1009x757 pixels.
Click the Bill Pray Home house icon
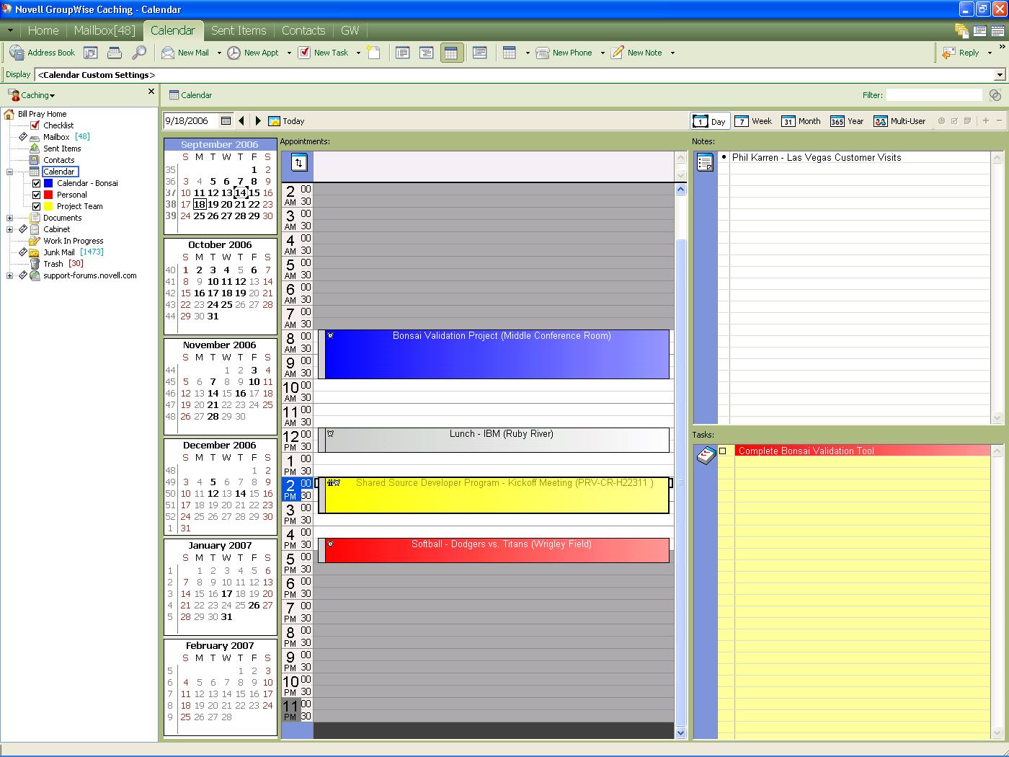point(9,114)
